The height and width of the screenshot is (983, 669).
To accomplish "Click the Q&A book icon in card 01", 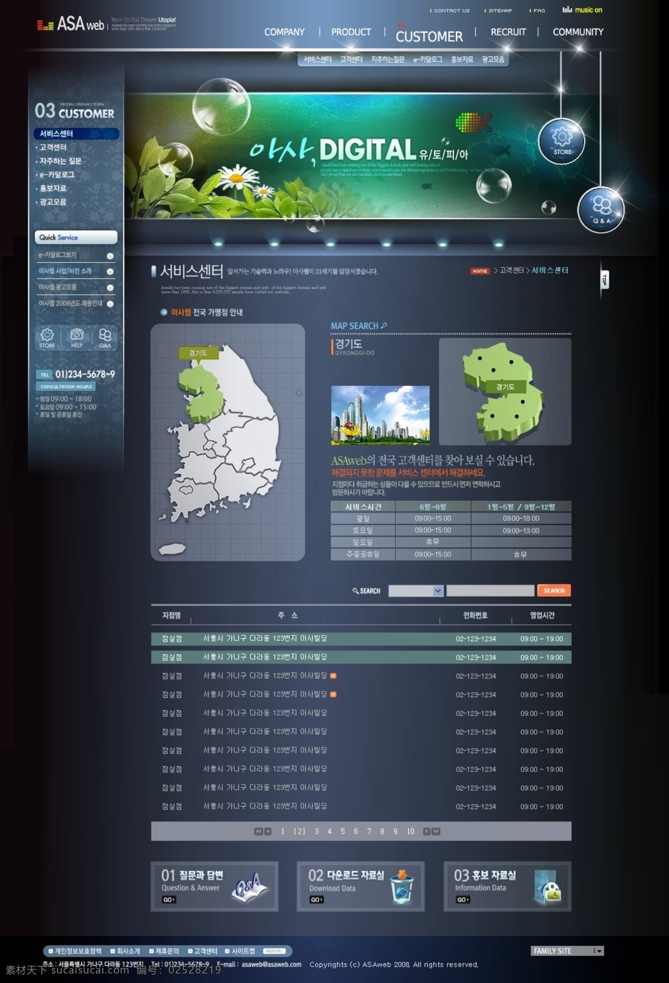I will (x=249, y=887).
